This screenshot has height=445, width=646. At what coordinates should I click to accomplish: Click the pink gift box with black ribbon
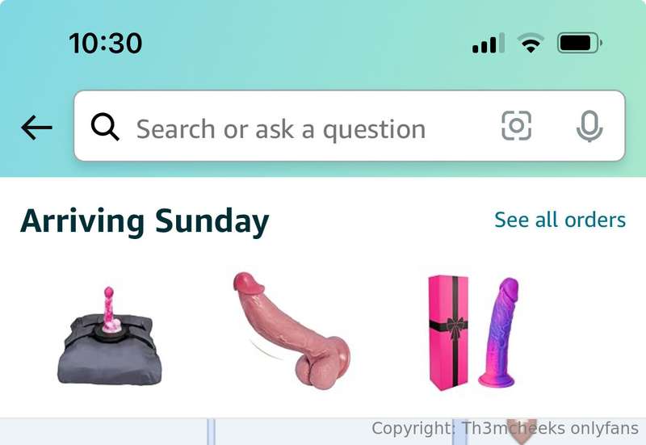448,333
